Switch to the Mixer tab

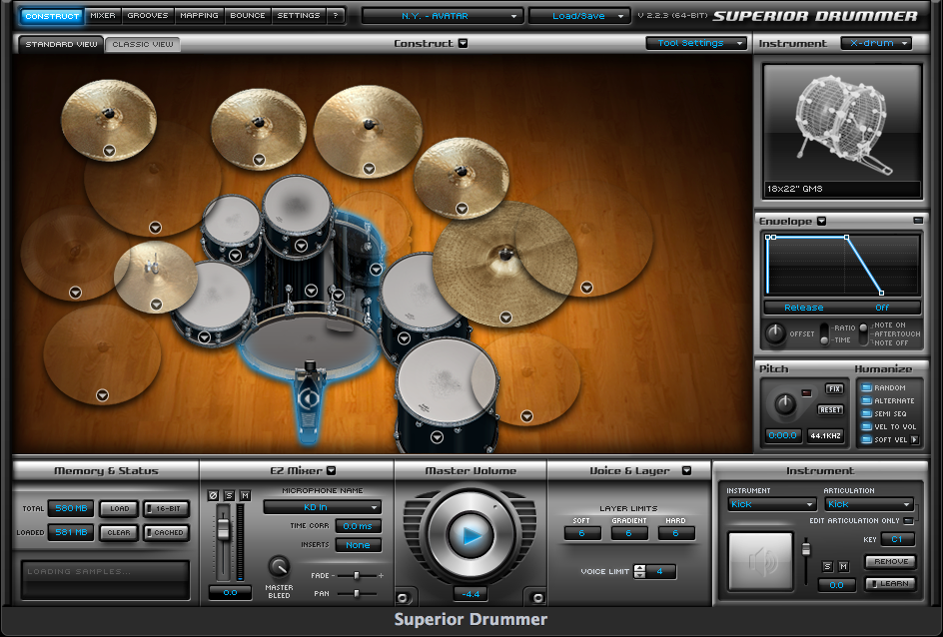[x=103, y=16]
